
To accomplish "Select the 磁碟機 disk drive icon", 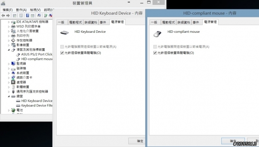I will [13, 68].
